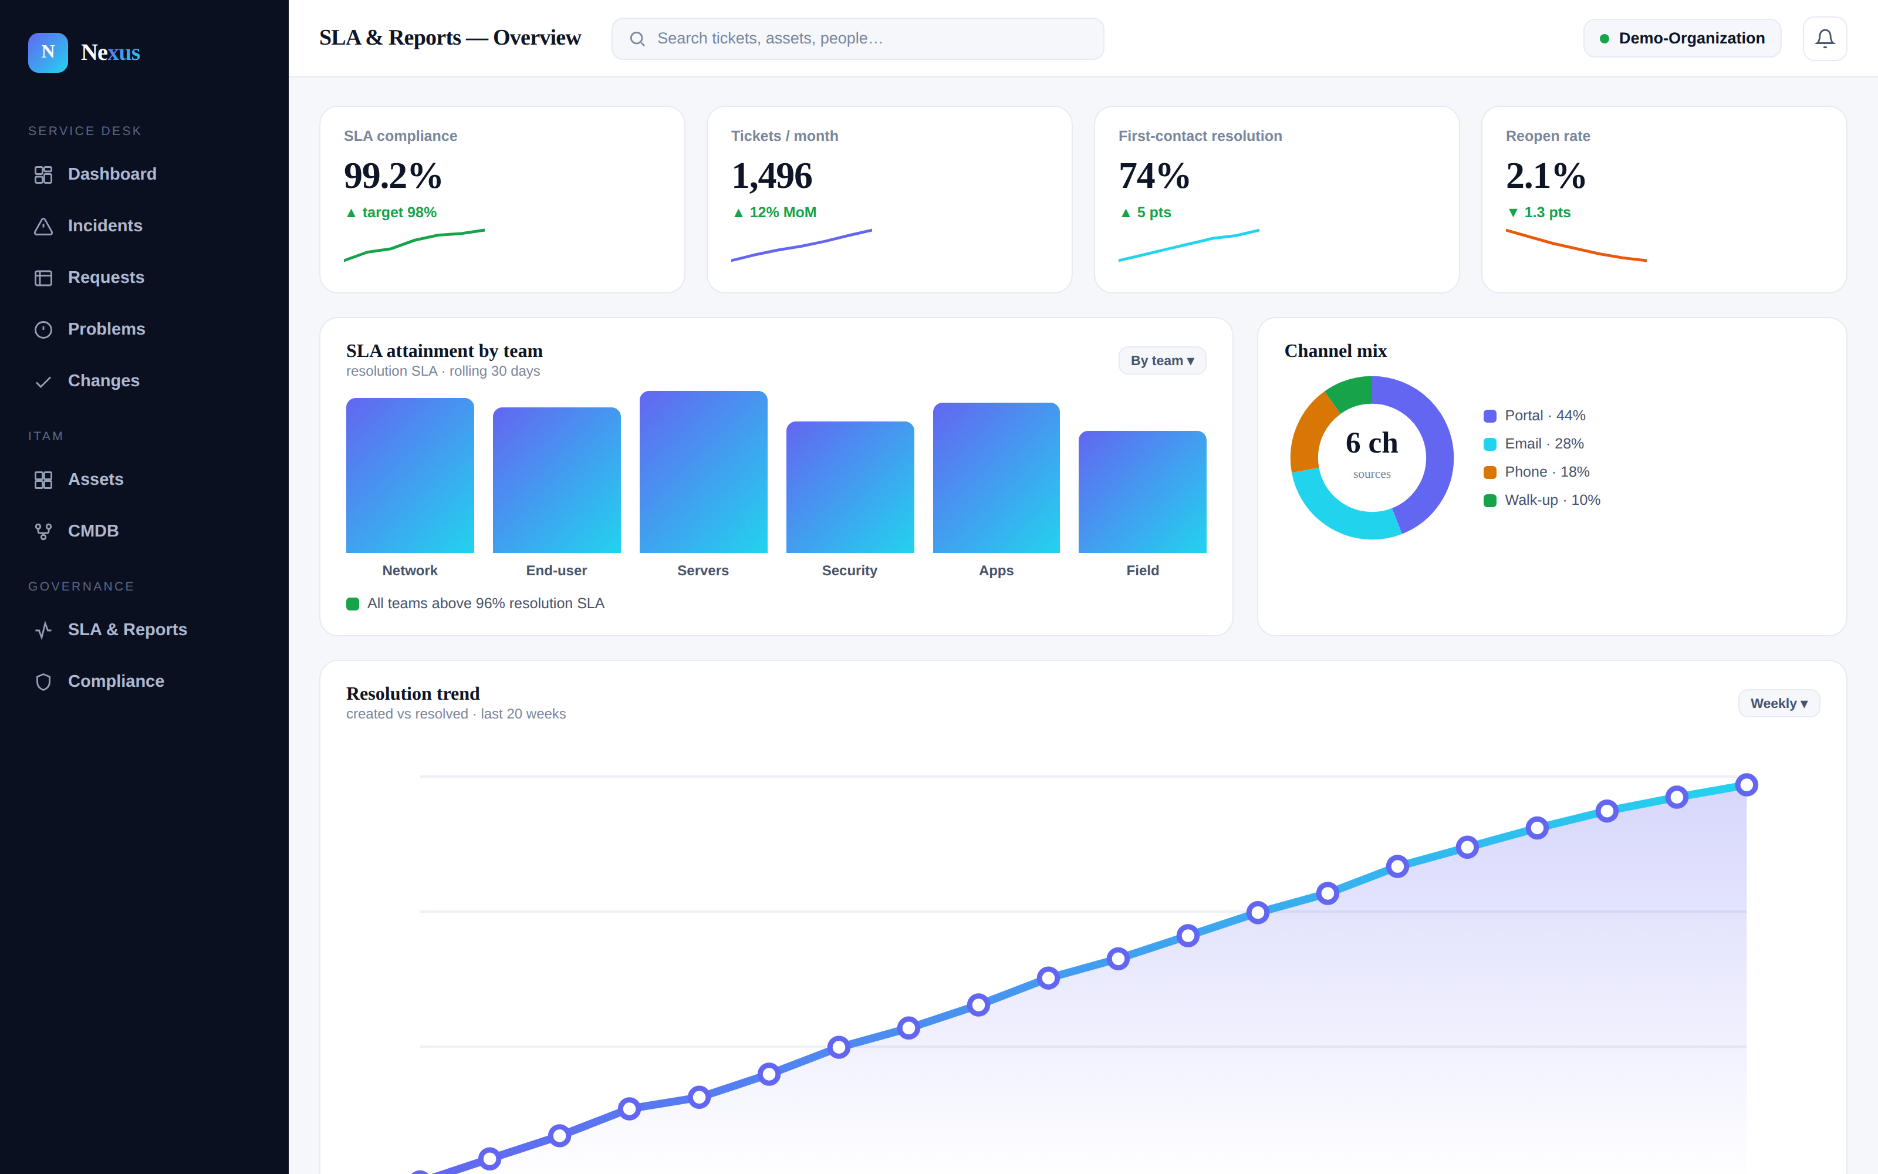This screenshot has height=1174, width=1878.
Task: Click the Walk-up green legend swatch
Action: point(1490,501)
